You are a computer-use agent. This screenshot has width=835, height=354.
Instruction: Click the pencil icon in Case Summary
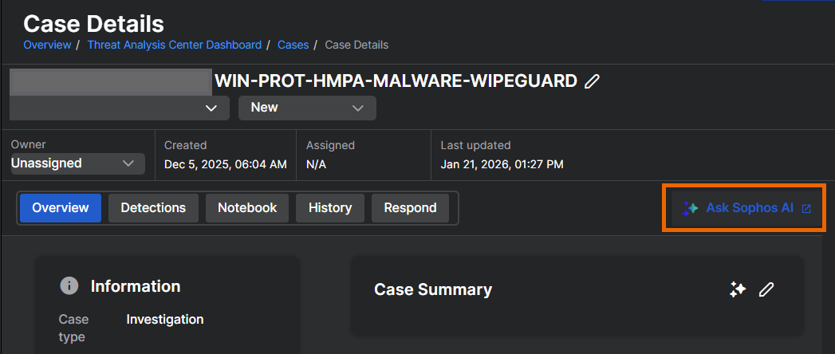pos(766,290)
